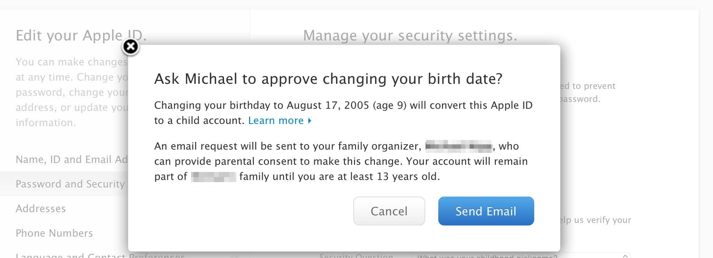Click the blurred family organizer name
The width and height of the screenshot is (713, 258).
(x=459, y=146)
